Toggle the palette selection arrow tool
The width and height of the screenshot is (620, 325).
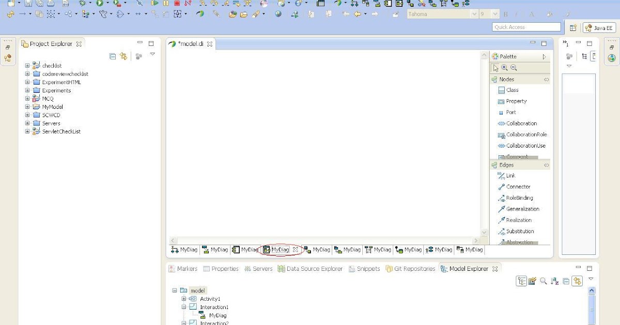[x=495, y=67]
